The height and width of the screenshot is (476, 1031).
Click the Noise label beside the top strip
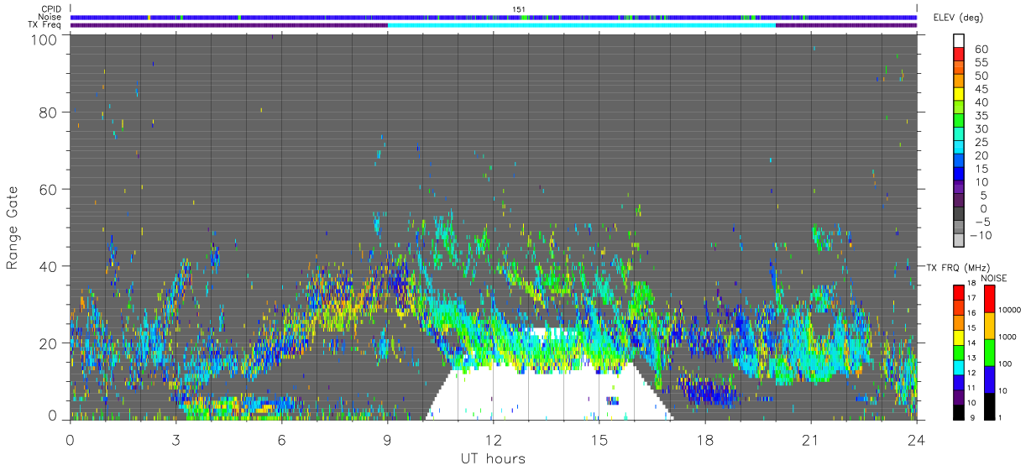click(x=50, y=17)
